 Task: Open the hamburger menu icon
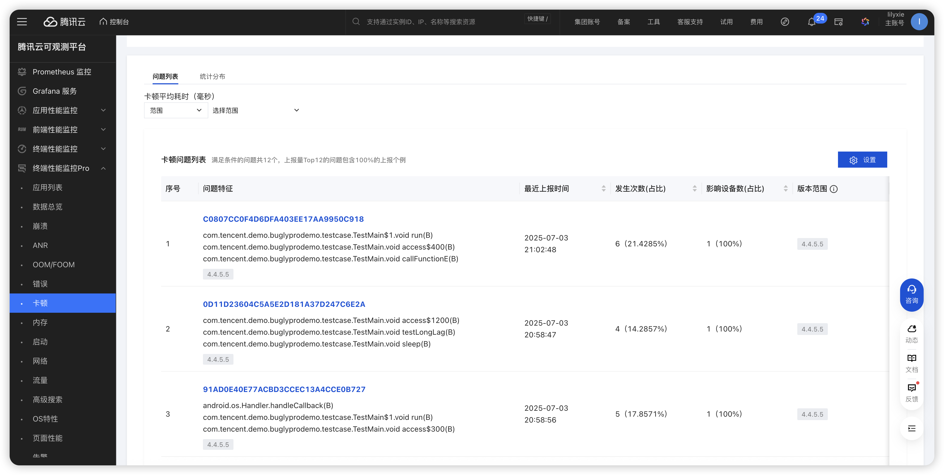pyautogui.click(x=22, y=22)
